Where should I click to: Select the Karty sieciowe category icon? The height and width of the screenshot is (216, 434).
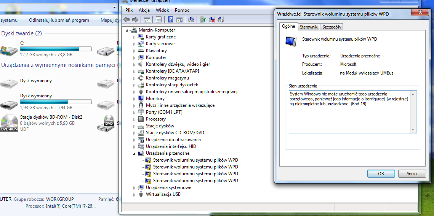pos(141,44)
